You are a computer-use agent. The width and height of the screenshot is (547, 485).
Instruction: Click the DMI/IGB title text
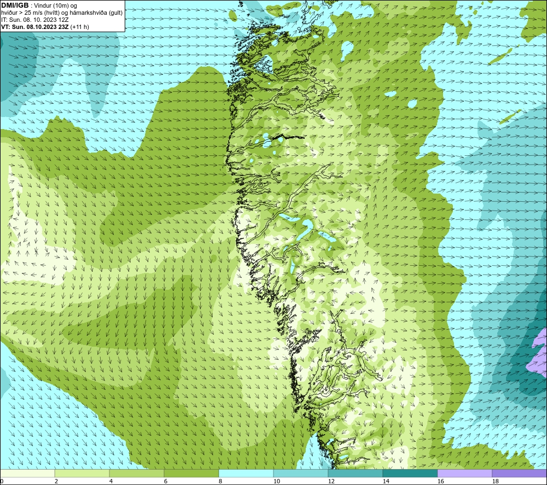click(15, 5)
